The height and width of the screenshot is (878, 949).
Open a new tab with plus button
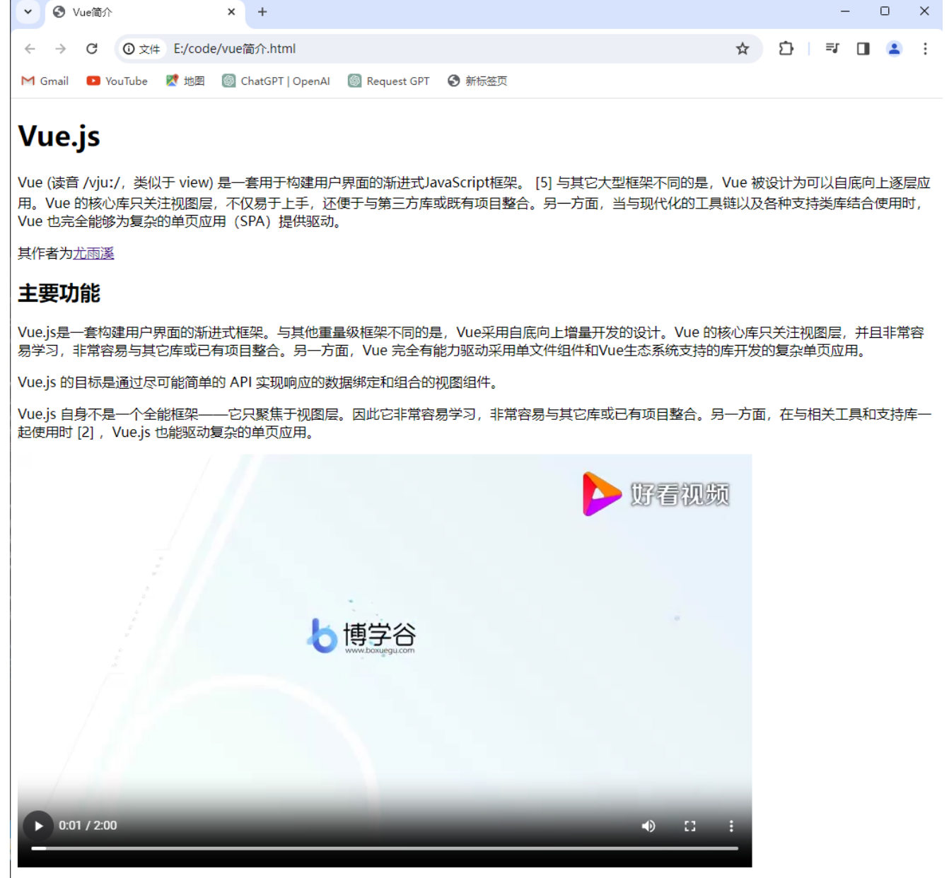[262, 12]
